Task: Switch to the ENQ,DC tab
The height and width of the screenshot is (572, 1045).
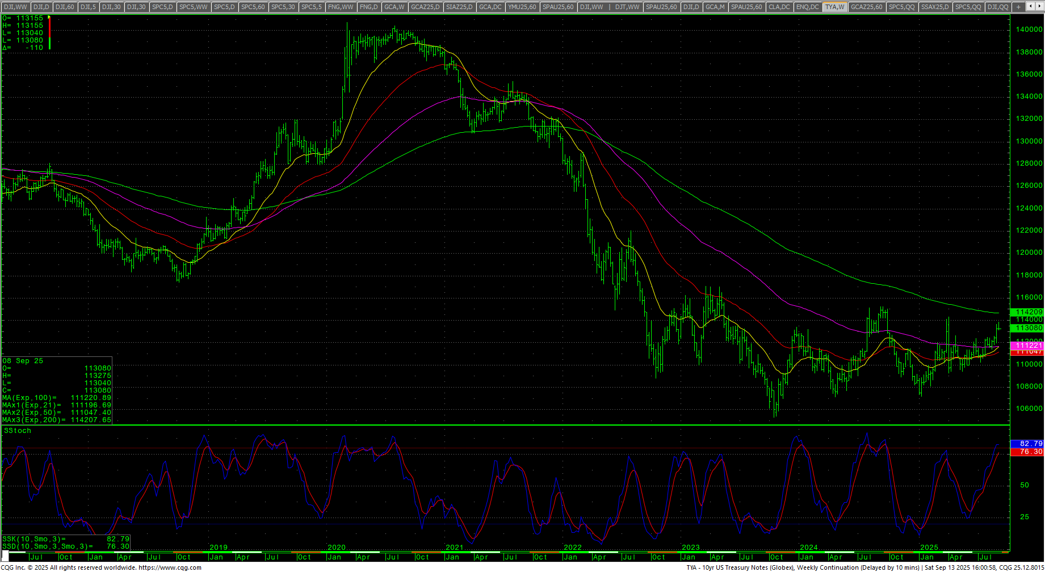Action: tap(807, 7)
